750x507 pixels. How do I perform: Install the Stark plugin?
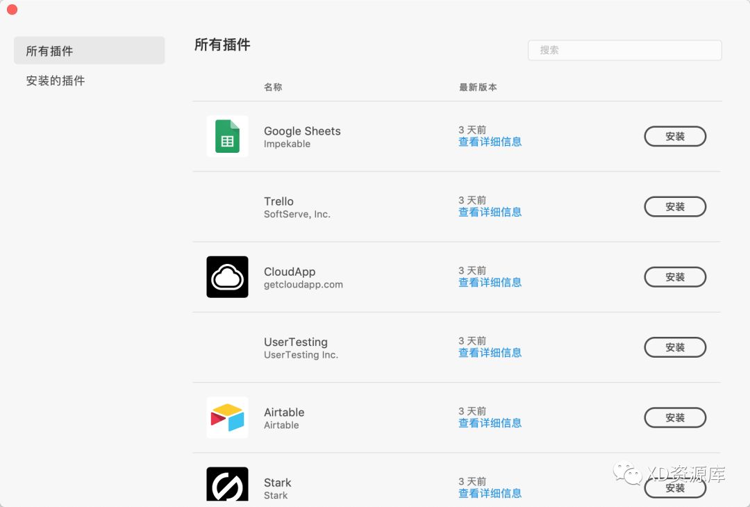click(x=675, y=488)
